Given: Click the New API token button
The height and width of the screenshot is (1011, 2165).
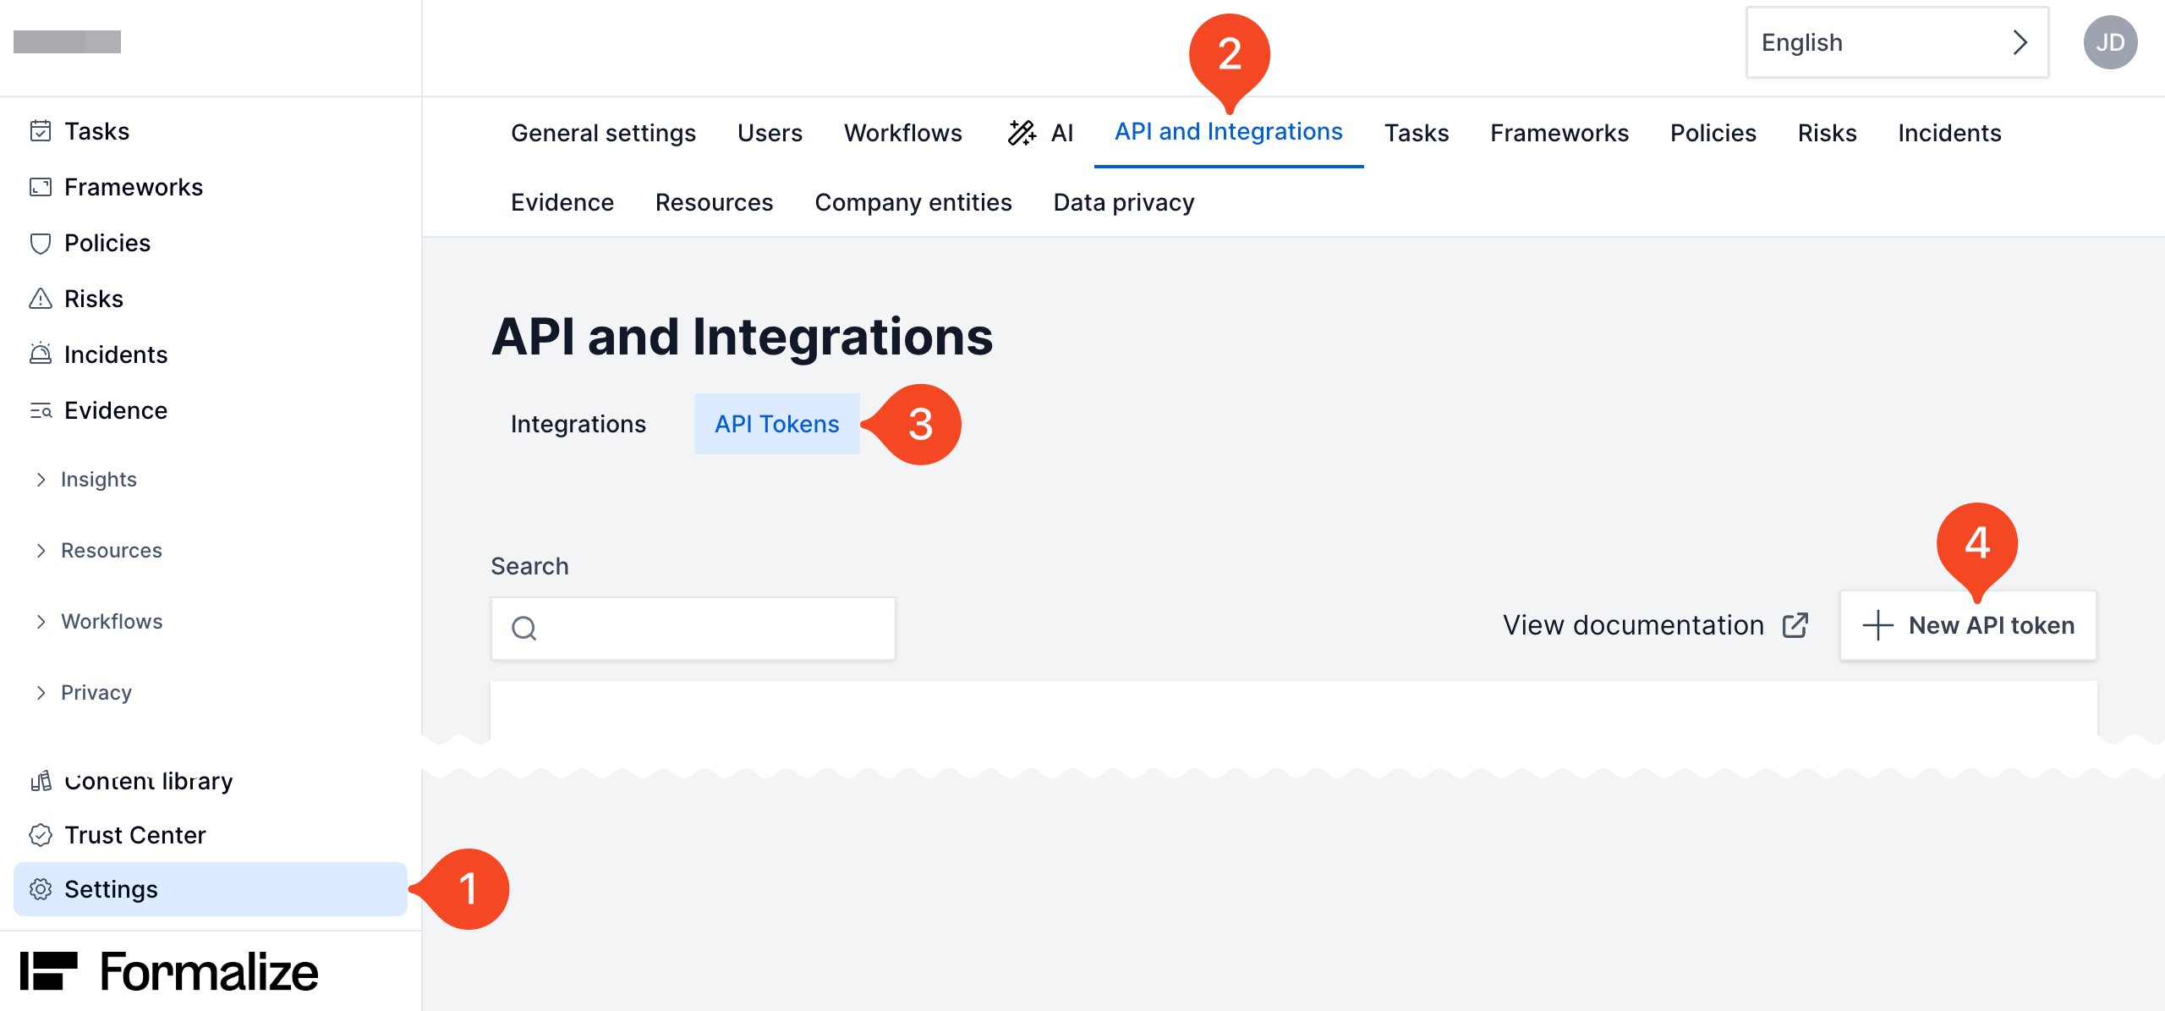Looking at the screenshot, I should point(1968,625).
